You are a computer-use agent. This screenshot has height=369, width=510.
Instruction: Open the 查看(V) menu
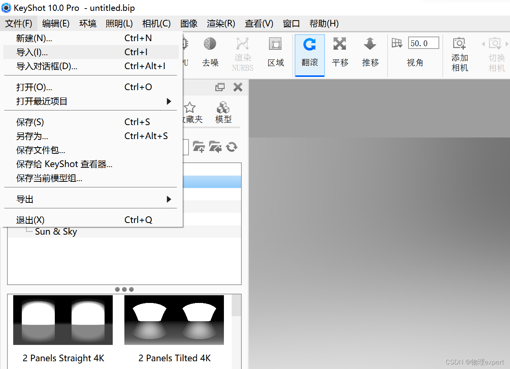(259, 24)
